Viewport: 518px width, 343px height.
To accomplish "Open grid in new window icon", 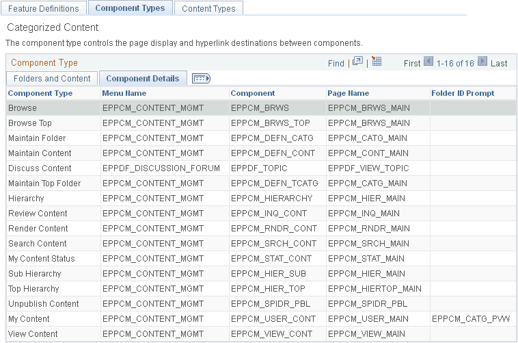I will tap(357, 61).
